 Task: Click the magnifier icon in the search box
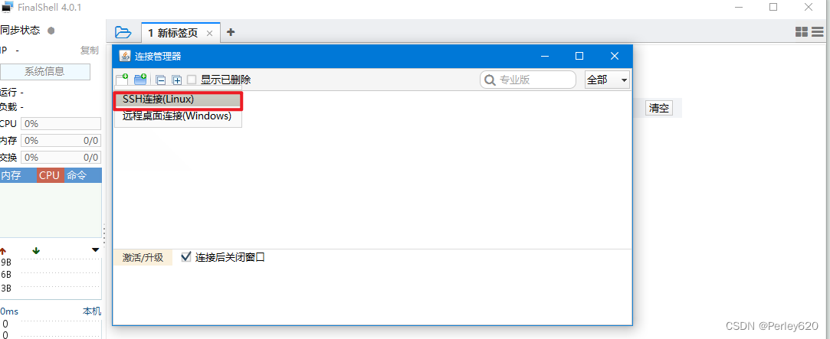(490, 80)
